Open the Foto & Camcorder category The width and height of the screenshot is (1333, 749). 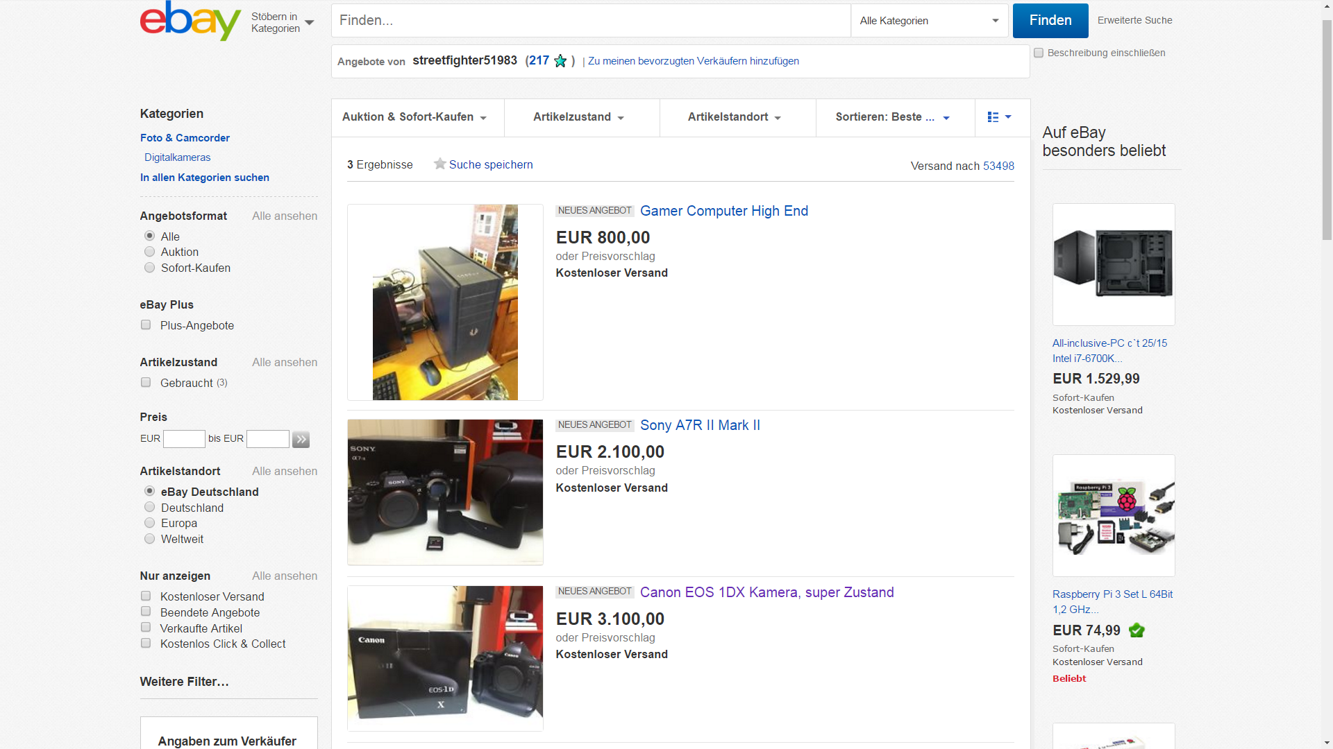pyautogui.click(x=185, y=138)
